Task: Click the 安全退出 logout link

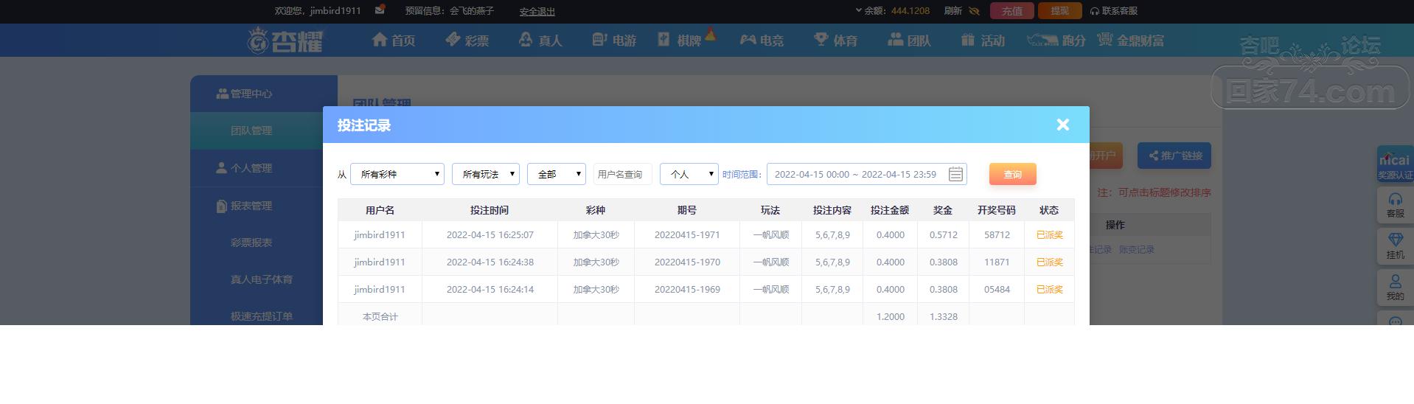Action: [537, 11]
